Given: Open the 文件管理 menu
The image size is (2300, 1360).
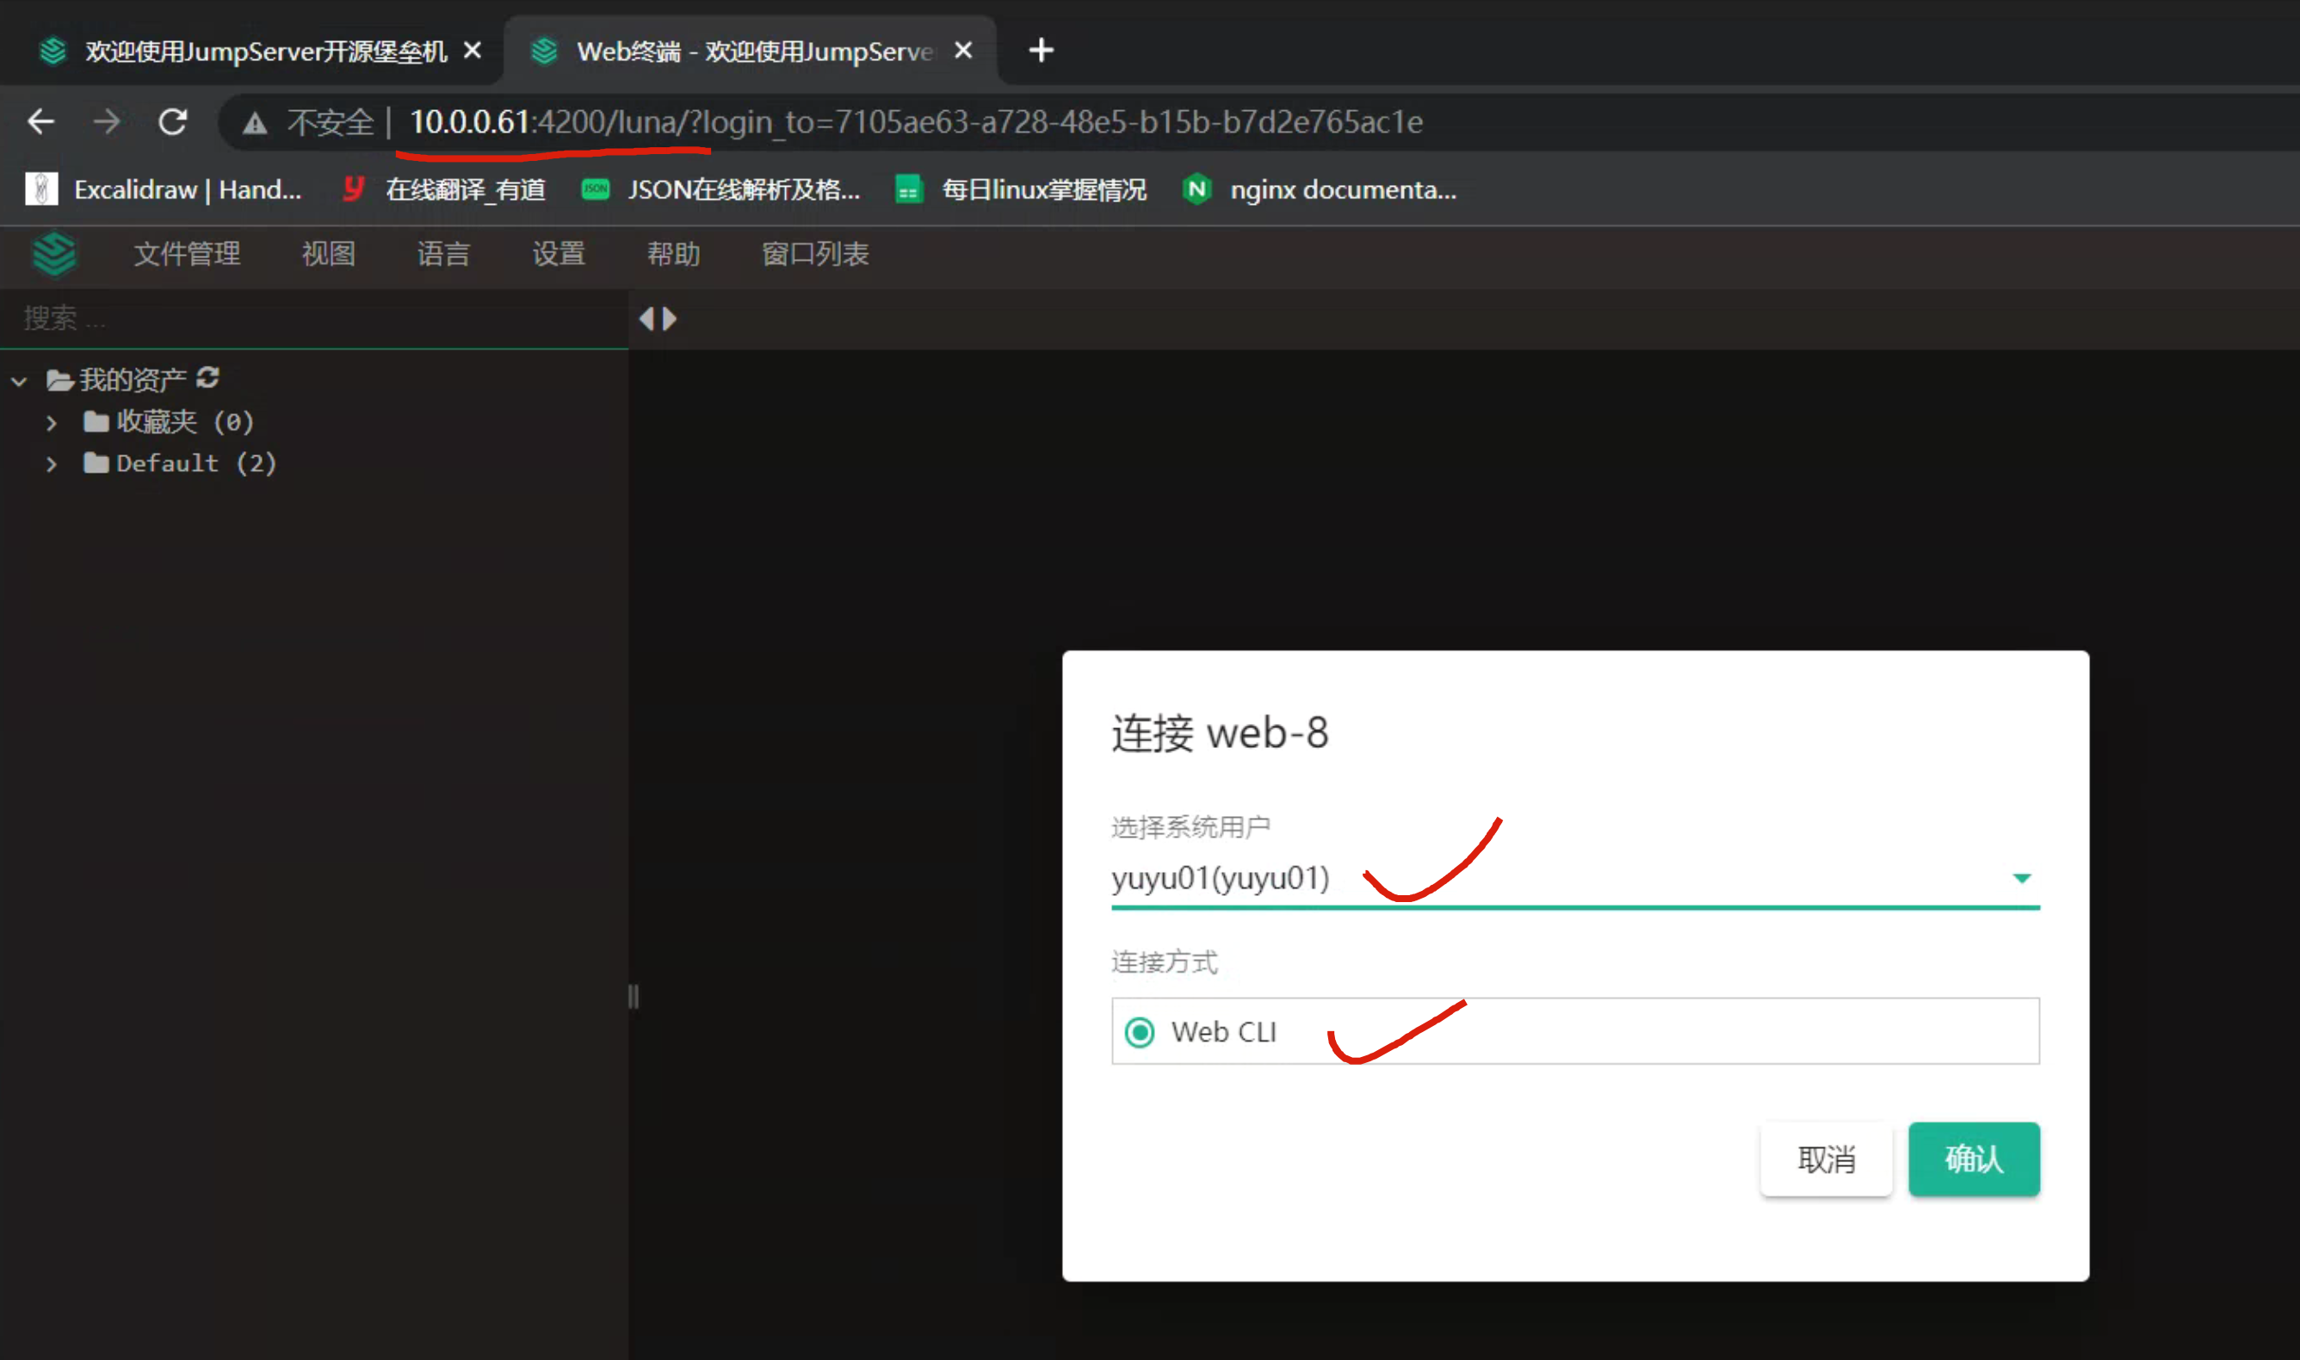Looking at the screenshot, I should (x=187, y=254).
